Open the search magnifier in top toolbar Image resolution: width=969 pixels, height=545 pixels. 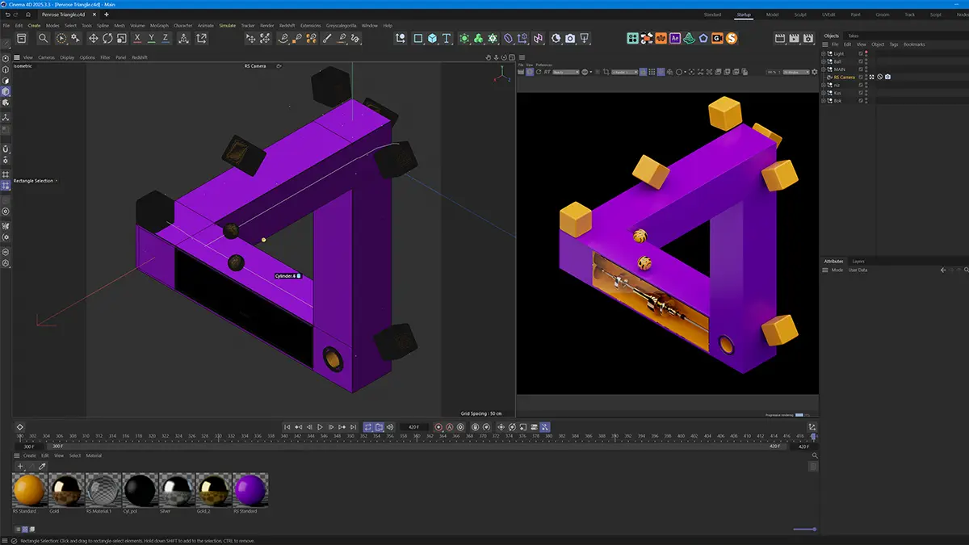pyautogui.click(x=43, y=38)
